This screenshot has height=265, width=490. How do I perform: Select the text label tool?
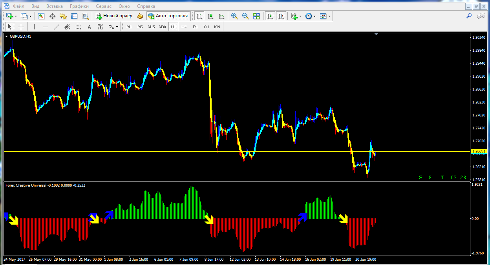pyautogui.click(x=89, y=27)
